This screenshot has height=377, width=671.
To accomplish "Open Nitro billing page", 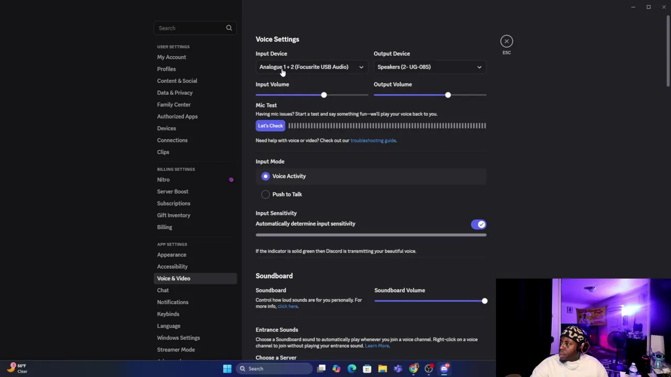I will [x=163, y=180].
